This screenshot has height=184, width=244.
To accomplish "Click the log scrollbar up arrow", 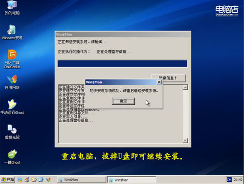I will 185,87.
